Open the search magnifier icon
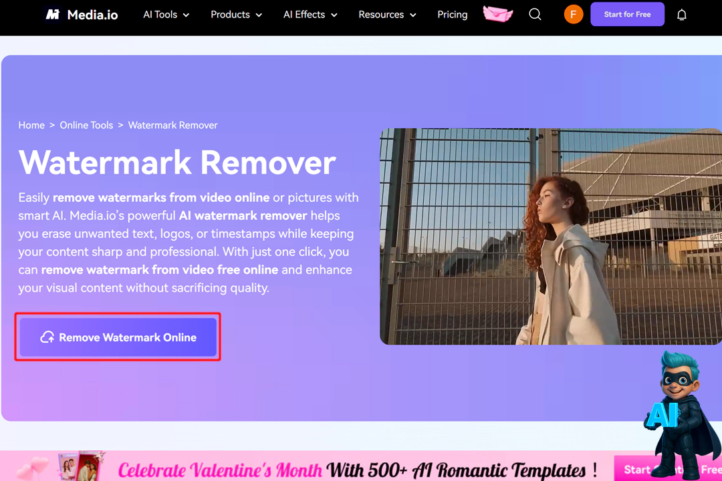The width and height of the screenshot is (722, 481). click(x=535, y=14)
